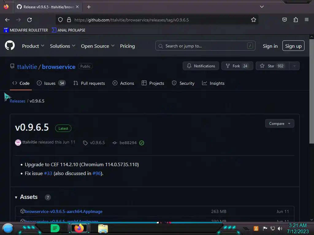Open the tracking protection shield icon

(x=60, y=20)
